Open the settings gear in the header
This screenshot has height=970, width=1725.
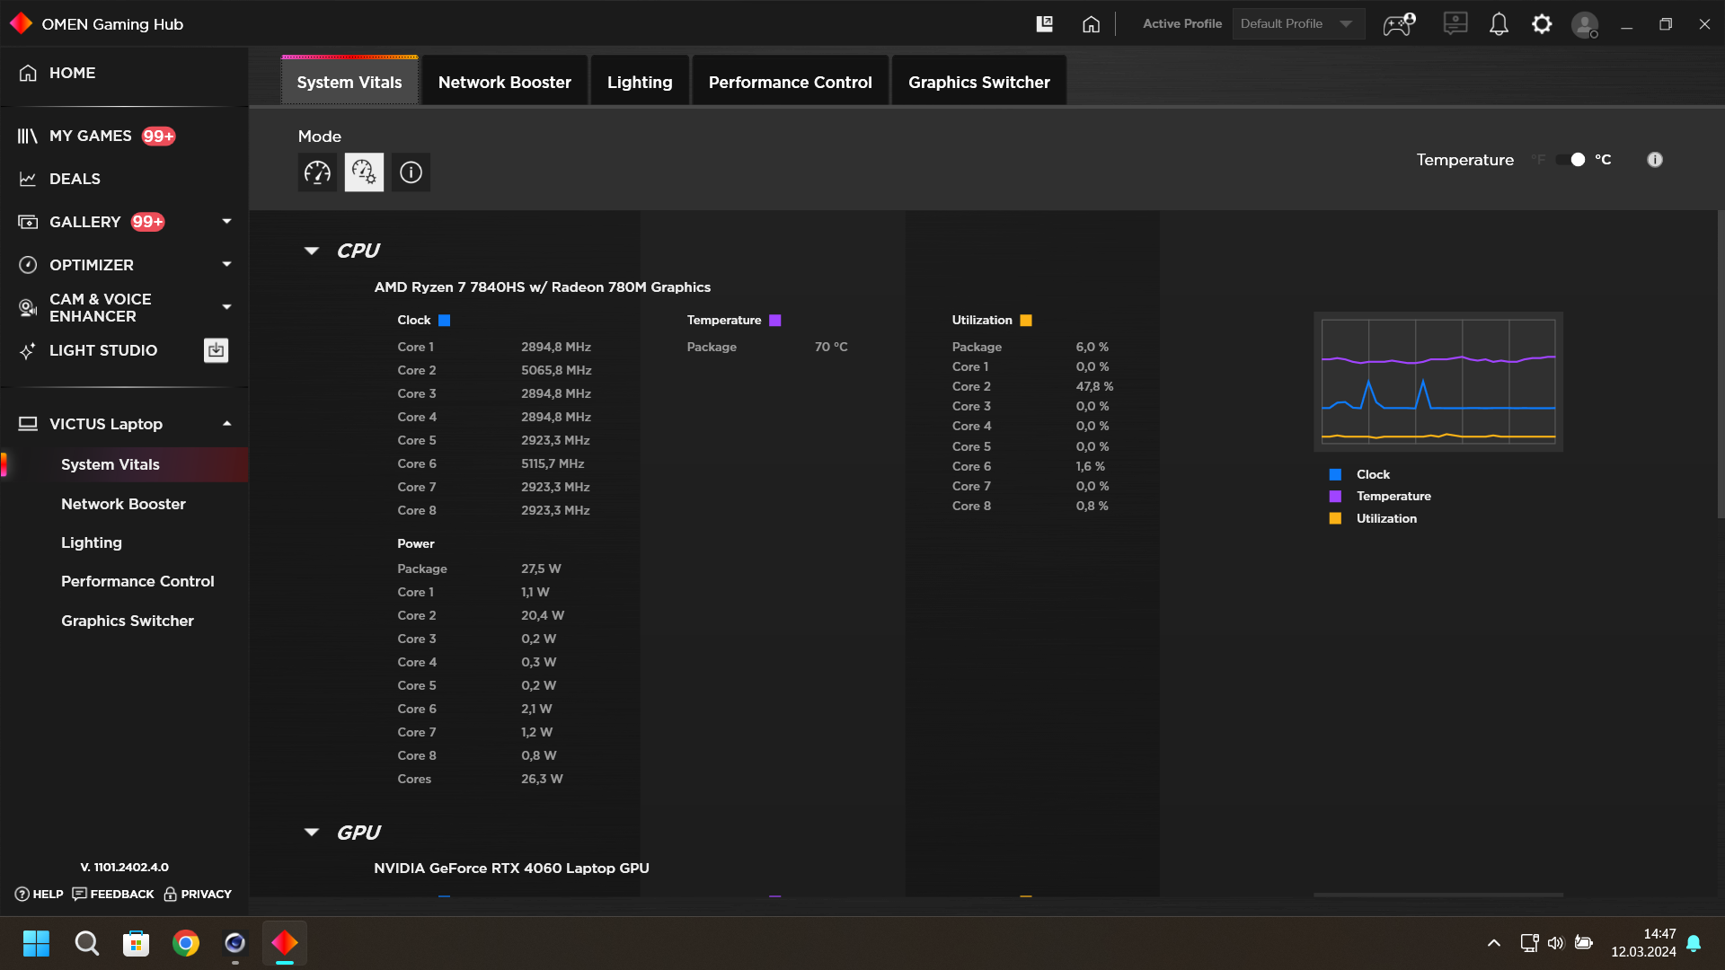[1542, 24]
